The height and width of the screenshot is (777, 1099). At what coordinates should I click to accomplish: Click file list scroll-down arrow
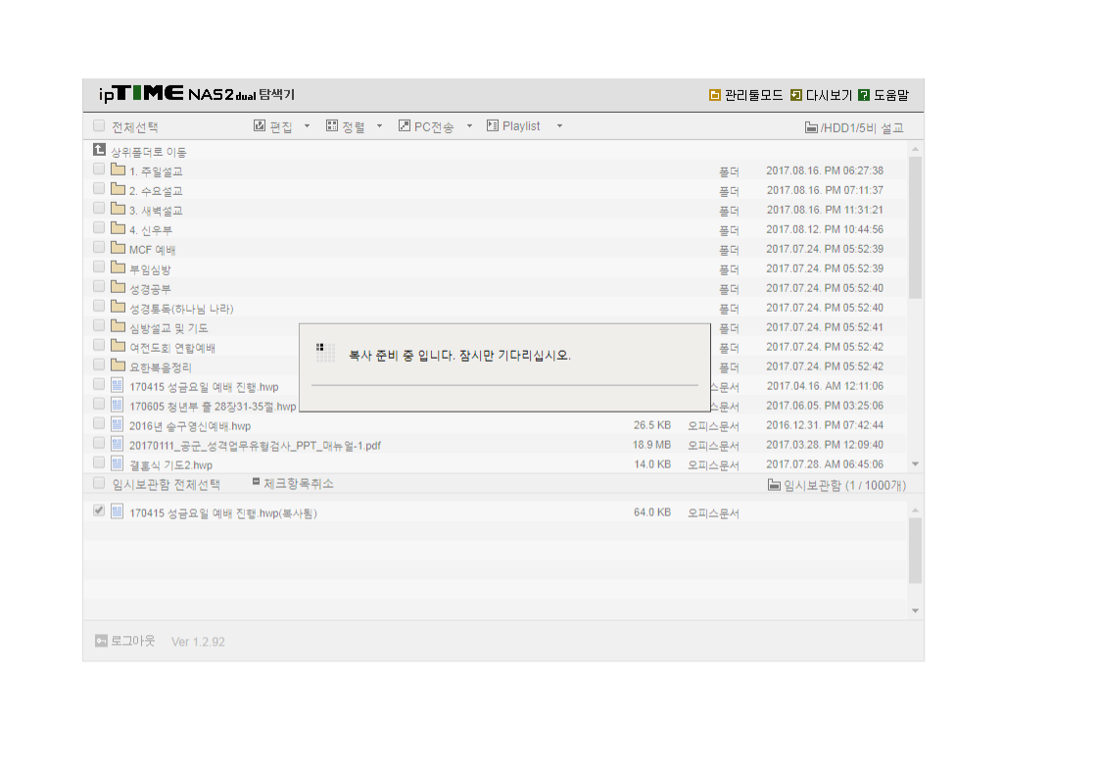915,464
